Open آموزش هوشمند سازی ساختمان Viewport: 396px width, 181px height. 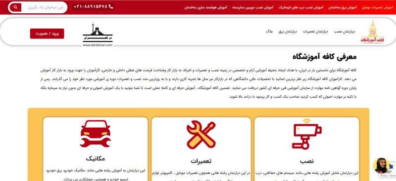[x=205, y=7]
